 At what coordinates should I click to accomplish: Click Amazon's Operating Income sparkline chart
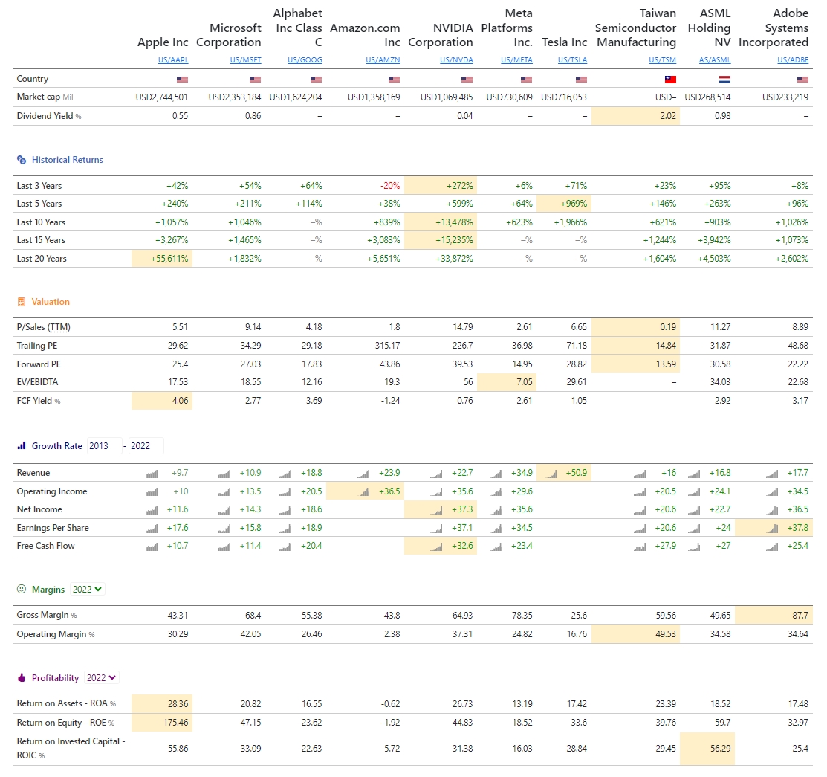[366, 491]
